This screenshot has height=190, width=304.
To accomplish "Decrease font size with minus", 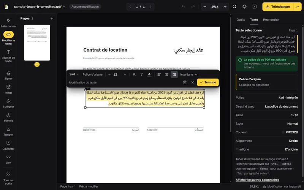I will pos(109,74).
